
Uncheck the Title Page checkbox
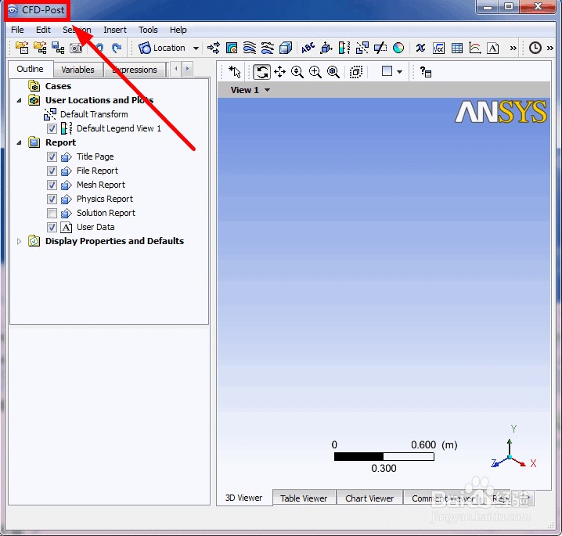[x=52, y=156]
